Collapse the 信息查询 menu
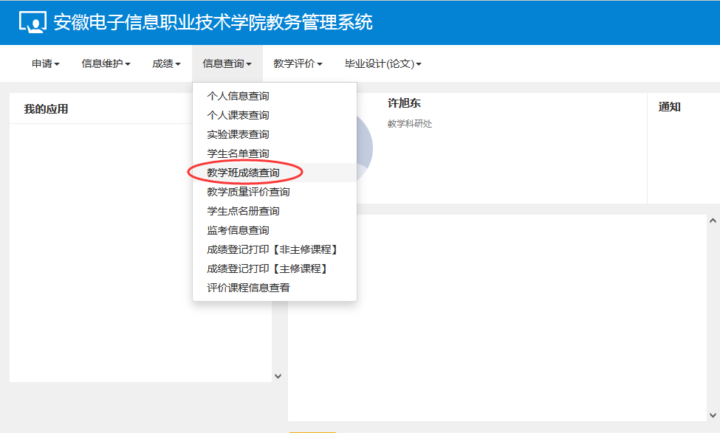This screenshot has width=720, height=433. pos(227,64)
